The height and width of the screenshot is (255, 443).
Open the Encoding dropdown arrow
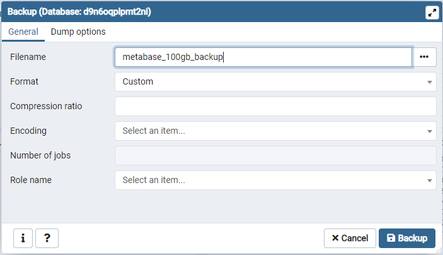[429, 131]
